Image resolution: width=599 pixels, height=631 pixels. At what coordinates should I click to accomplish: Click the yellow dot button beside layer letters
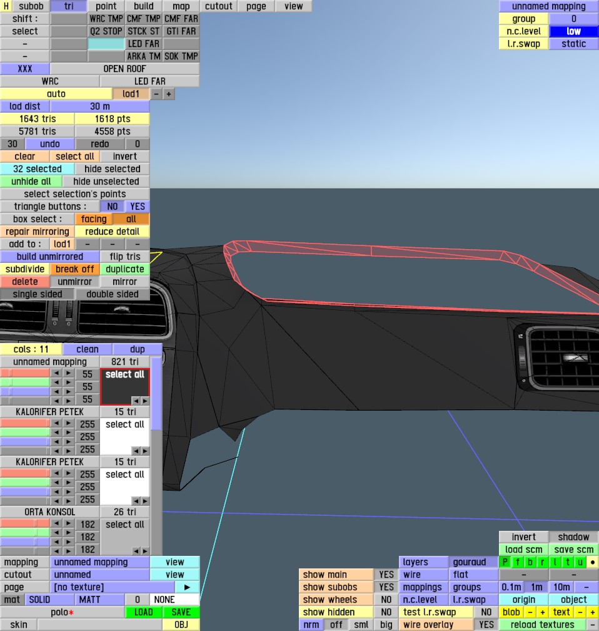pyautogui.click(x=593, y=562)
